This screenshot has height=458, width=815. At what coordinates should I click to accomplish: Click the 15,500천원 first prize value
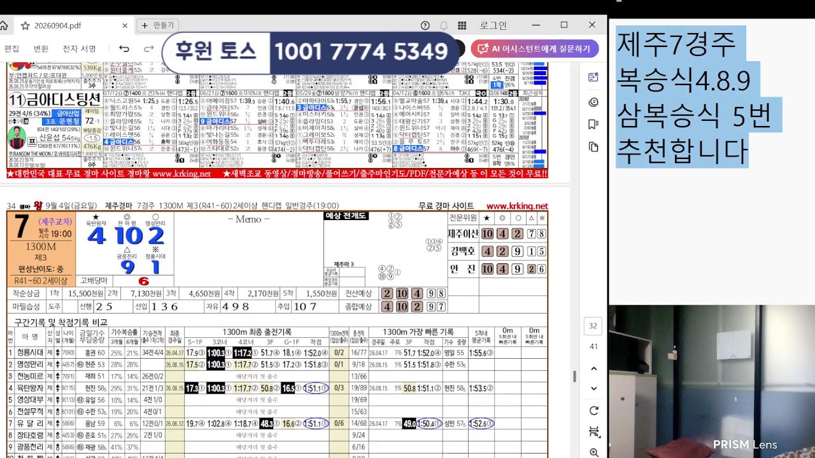[x=87, y=293]
